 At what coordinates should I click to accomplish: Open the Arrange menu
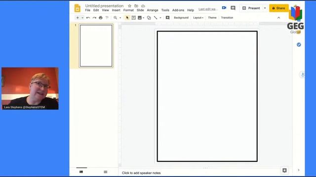(x=153, y=10)
